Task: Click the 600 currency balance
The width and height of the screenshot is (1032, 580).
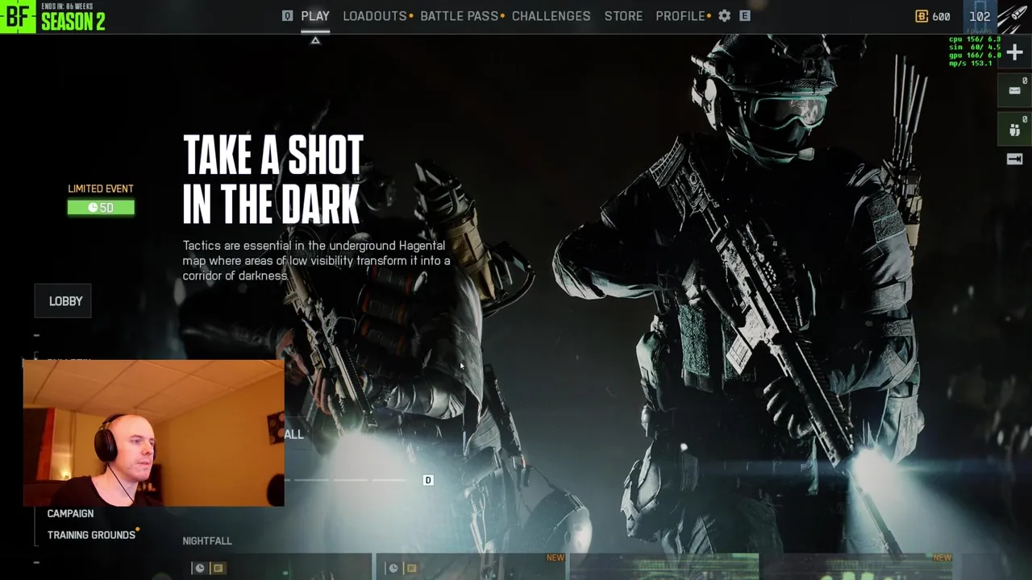Action: click(941, 16)
